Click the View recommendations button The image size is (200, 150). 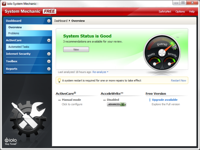click(76, 50)
